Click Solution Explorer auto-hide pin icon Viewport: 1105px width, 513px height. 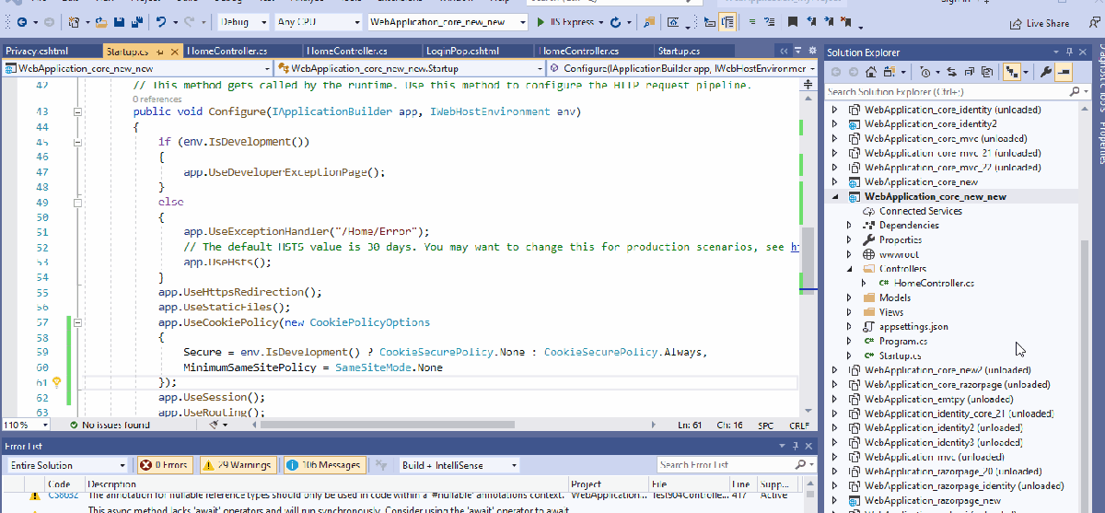pyautogui.click(x=1069, y=52)
